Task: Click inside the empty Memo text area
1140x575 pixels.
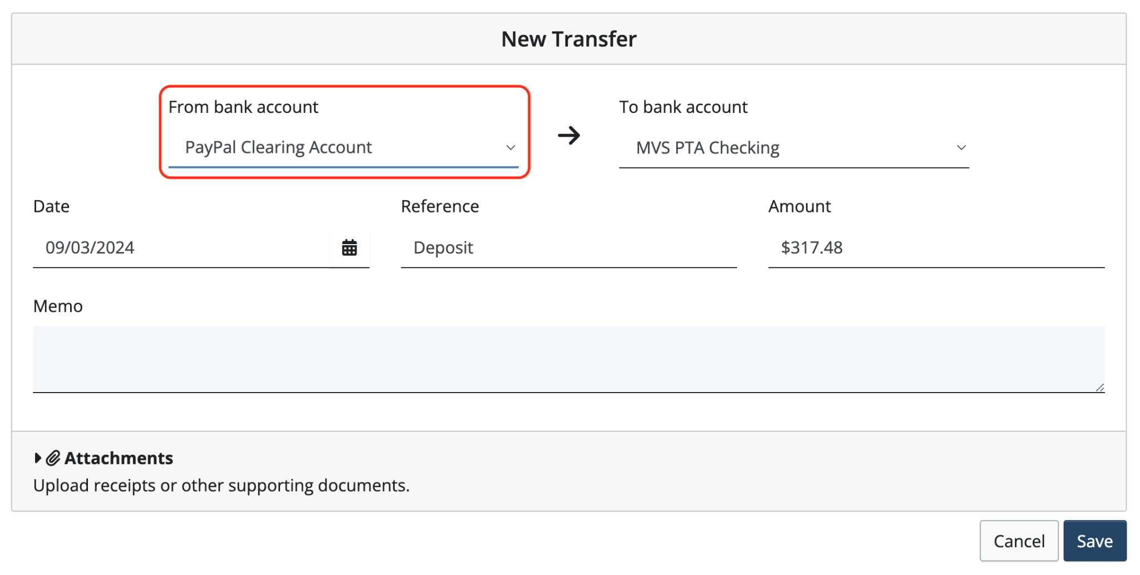Action: [x=568, y=359]
